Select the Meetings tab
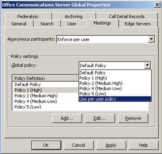Viewport: 162px width, 154px height. click(x=102, y=23)
